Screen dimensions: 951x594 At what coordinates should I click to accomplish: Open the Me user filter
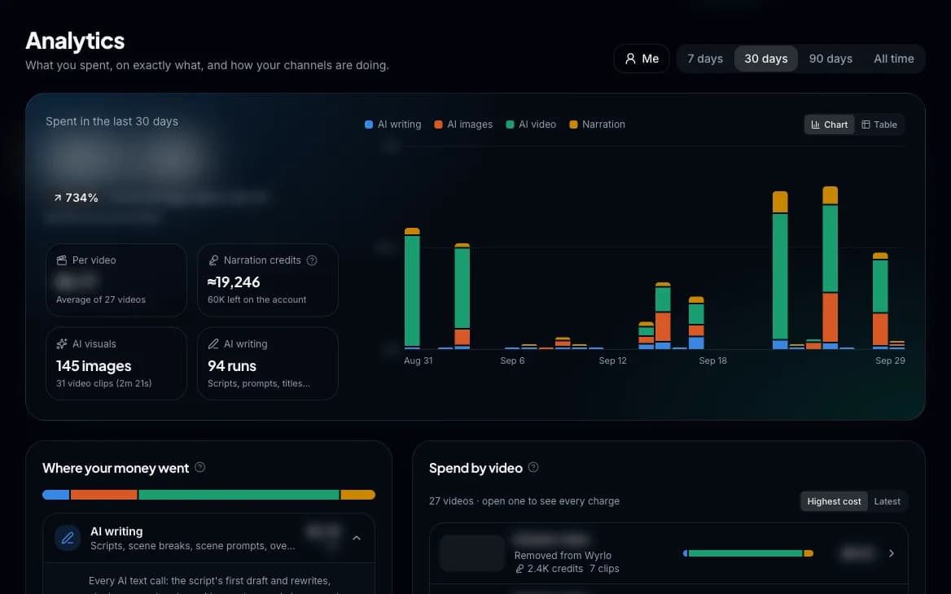pos(641,59)
